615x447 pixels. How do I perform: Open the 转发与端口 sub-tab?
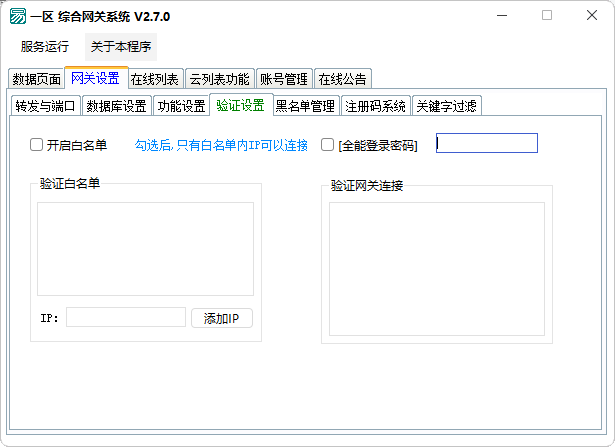(x=45, y=106)
